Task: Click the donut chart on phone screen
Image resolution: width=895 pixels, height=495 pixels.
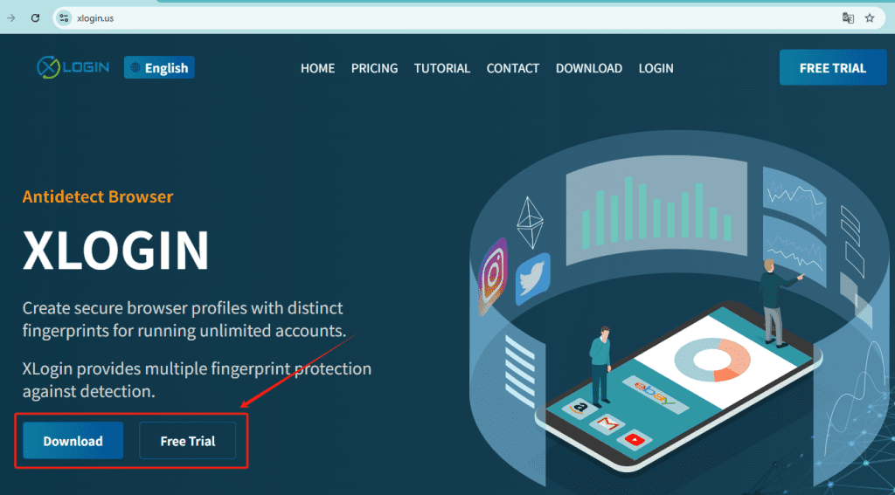Action: pos(712,360)
